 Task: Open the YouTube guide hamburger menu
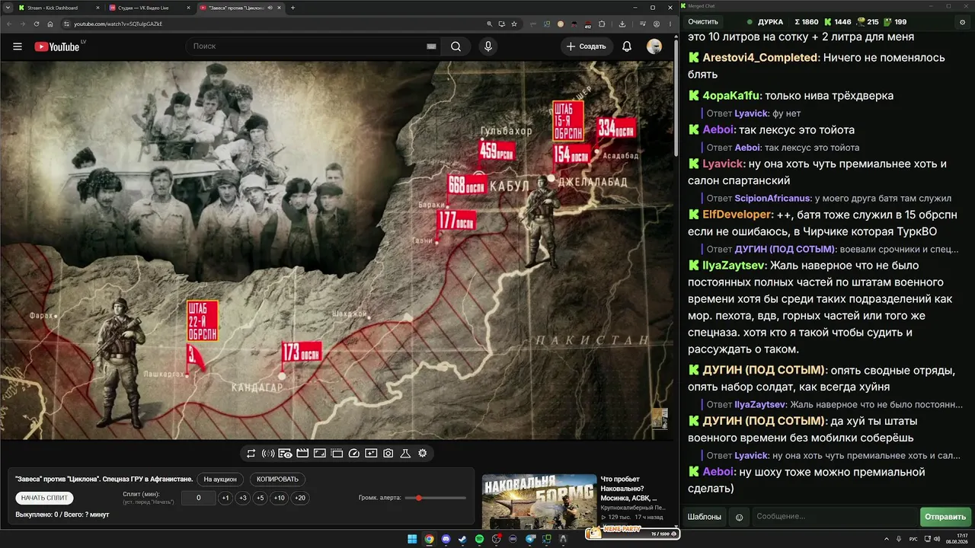pyautogui.click(x=18, y=46)
